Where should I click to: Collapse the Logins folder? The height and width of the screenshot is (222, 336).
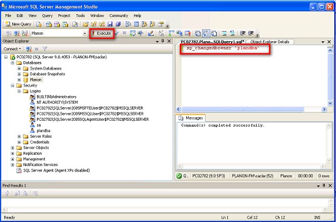[19, 91]
